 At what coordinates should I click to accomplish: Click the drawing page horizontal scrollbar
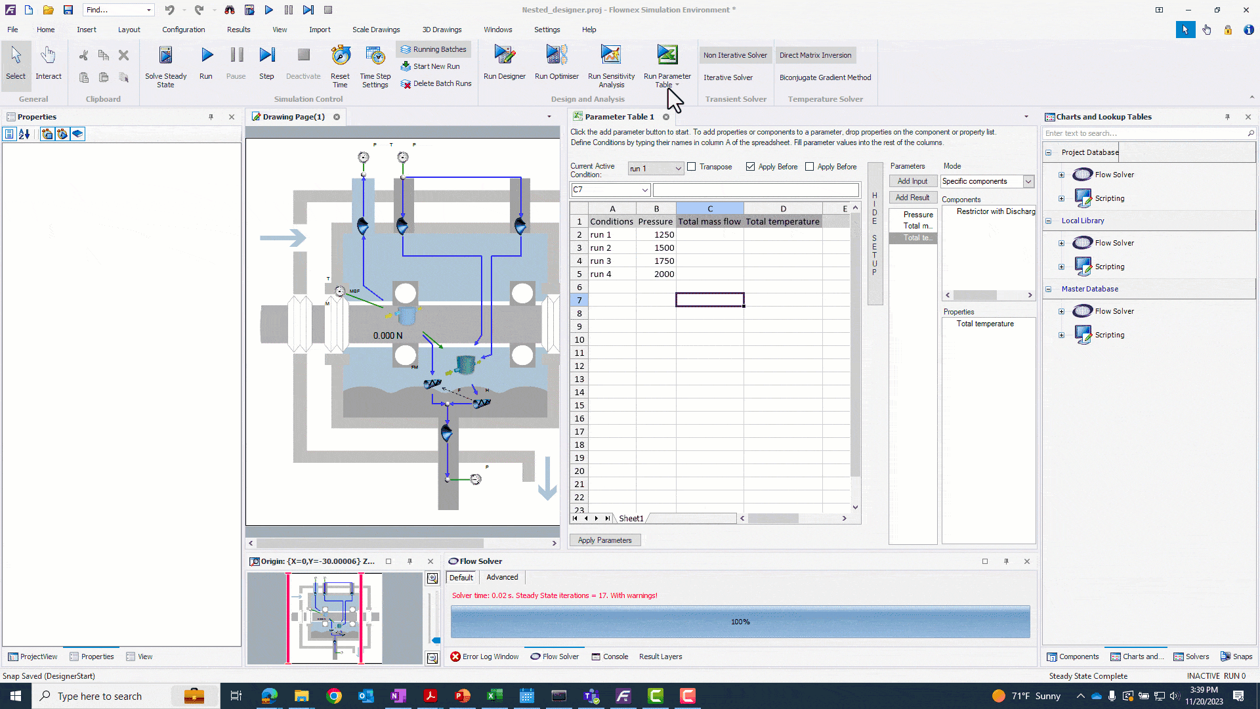[370, 543]
